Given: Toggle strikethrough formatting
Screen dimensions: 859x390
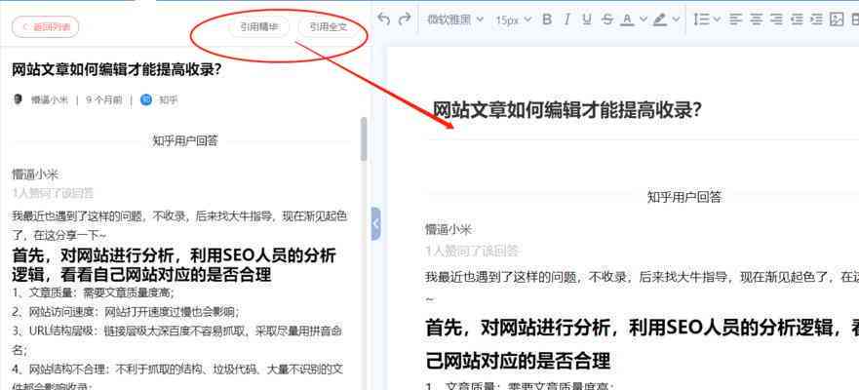Looking at the screenshot, I should (x=607, y=19).
